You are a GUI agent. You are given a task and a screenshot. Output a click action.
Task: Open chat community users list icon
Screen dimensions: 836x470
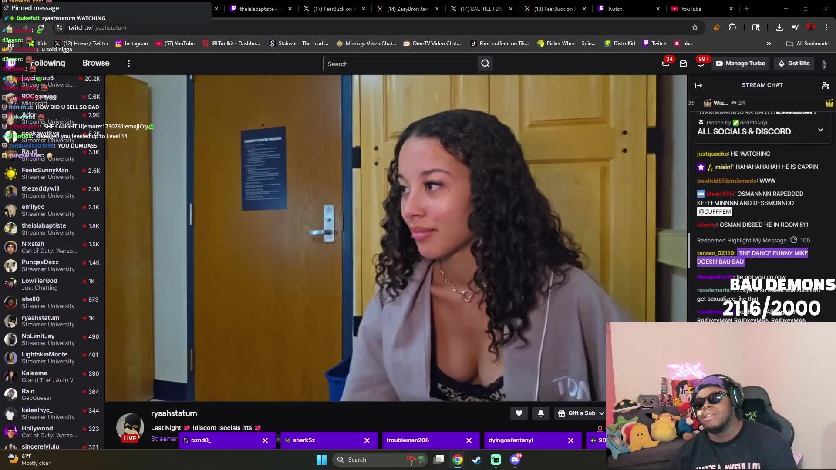(825, 85)
